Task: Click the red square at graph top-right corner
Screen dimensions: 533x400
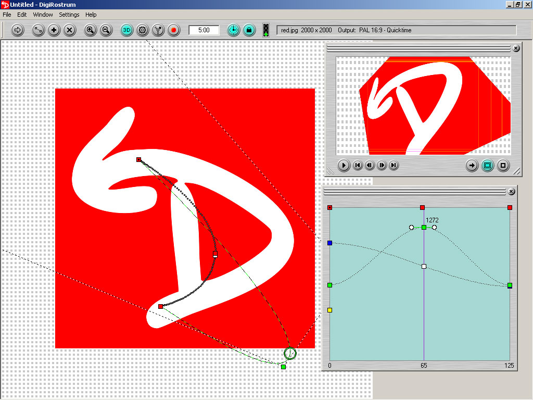Action: 510,207
